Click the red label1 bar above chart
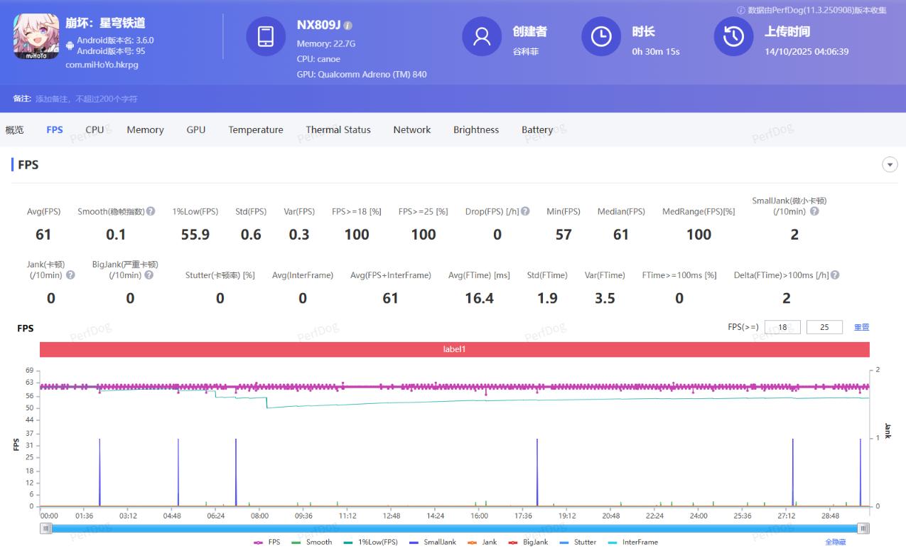Image resolution: width=906 pixels, height=549 pixels. (455, 350)
